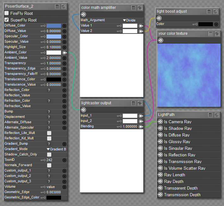
Task: Click animation key icon beside Specular_Color
Action: [x=43, y=36]
